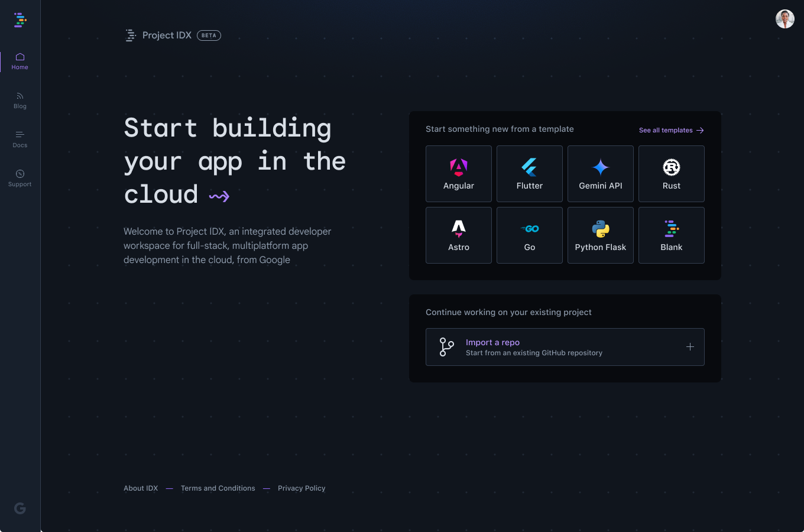Viewport: 804px width, 532px height.
Task: Open Docs from the sidebar
Action: click(20, 140)
